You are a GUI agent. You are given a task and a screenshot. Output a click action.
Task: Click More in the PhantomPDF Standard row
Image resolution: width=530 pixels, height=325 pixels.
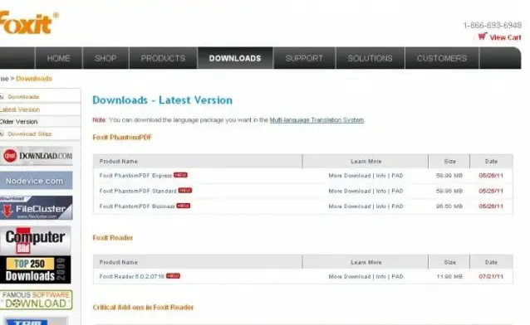(x=336, y=191)
